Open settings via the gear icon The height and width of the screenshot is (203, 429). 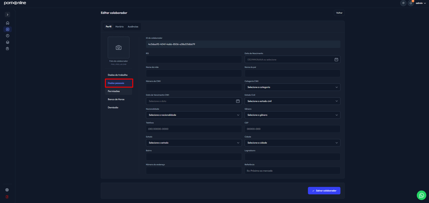coord(7,190)
